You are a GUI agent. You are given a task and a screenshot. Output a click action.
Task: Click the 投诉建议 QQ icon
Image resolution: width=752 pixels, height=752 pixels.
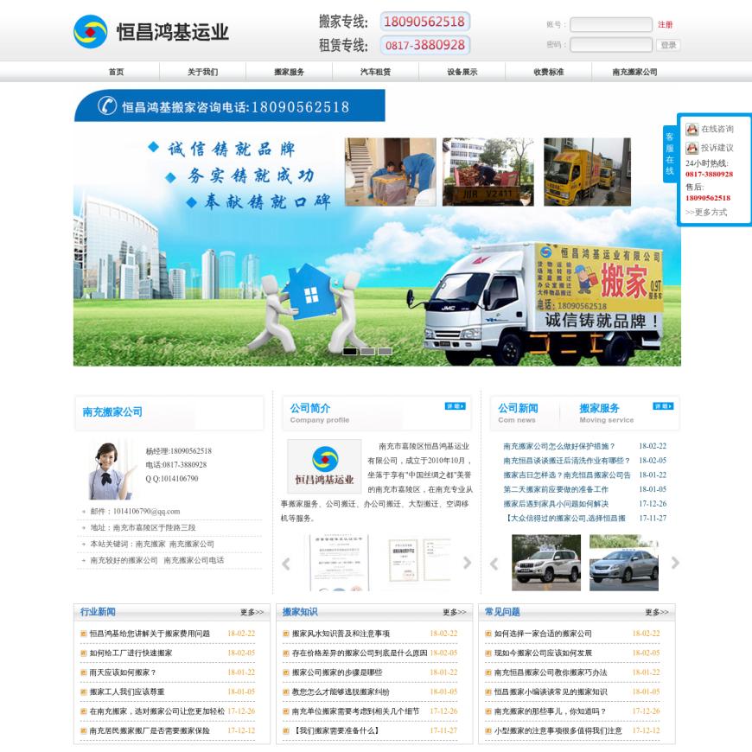coord(691,148)
